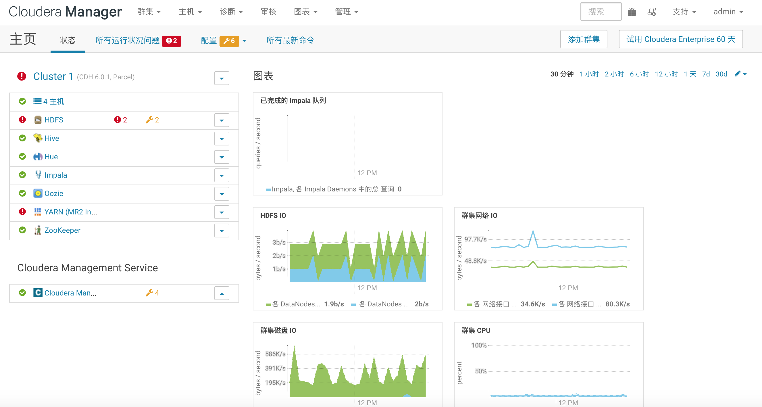
Task: Open the 图表 menu
Action: point(305,12)
